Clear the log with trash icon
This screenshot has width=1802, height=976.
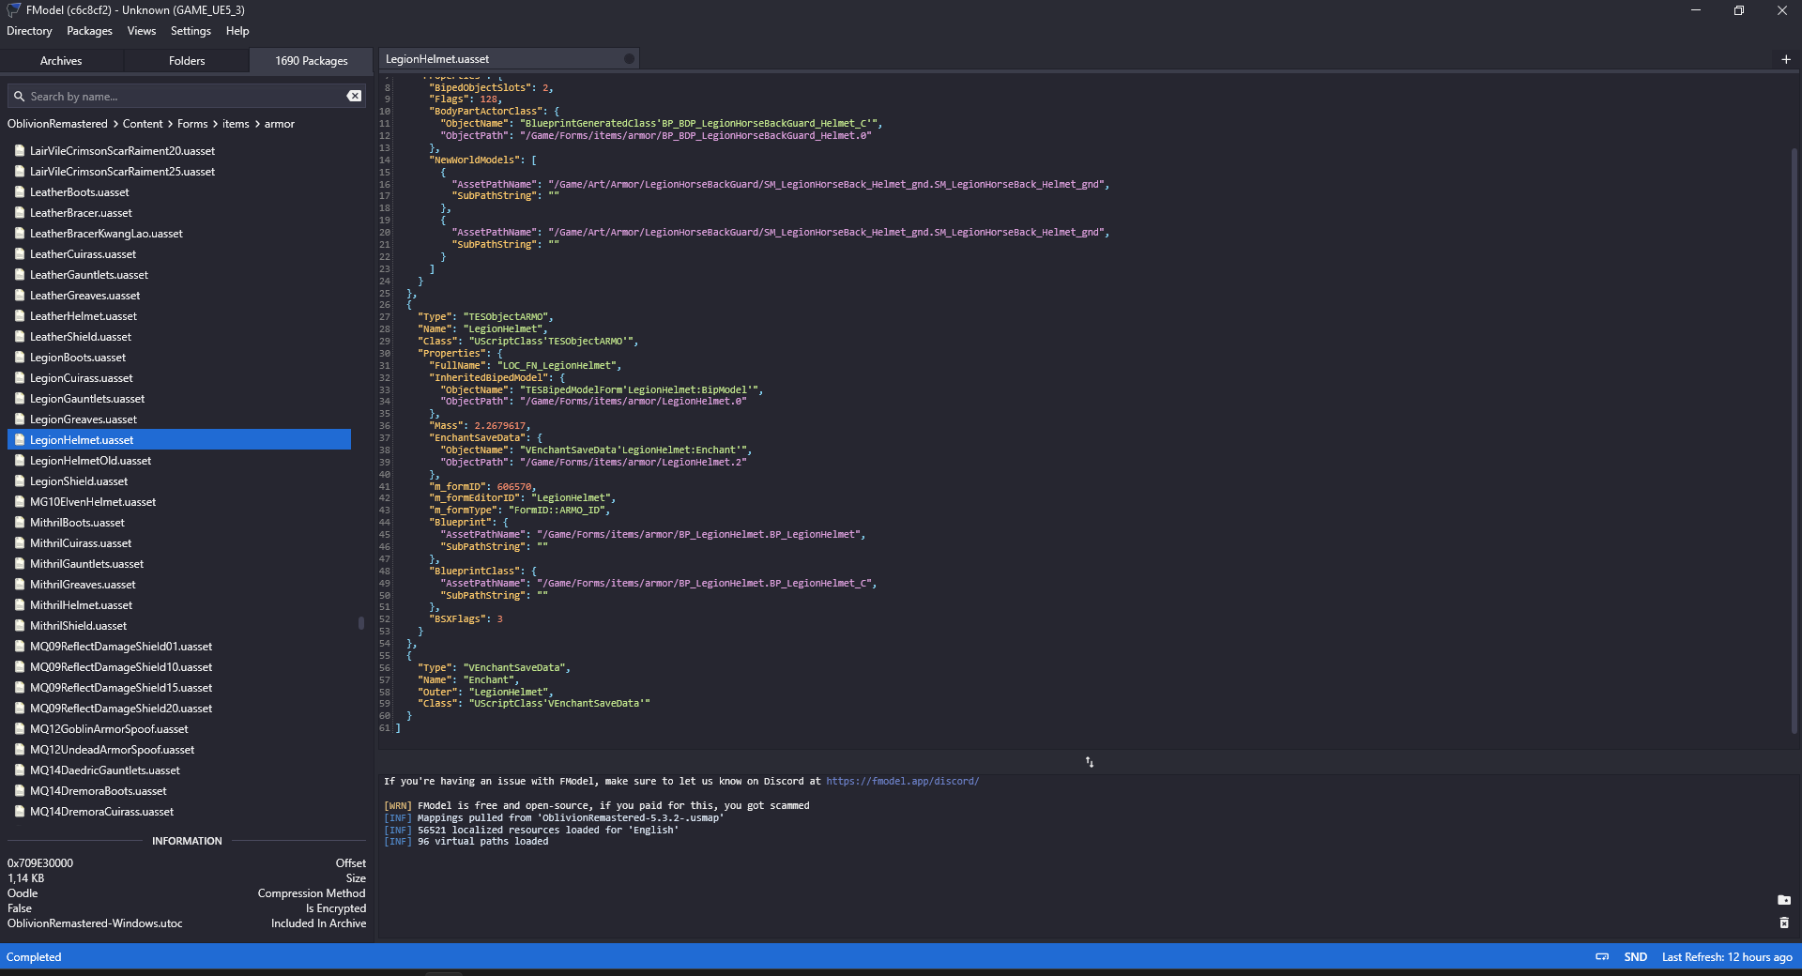(1783, 923)
